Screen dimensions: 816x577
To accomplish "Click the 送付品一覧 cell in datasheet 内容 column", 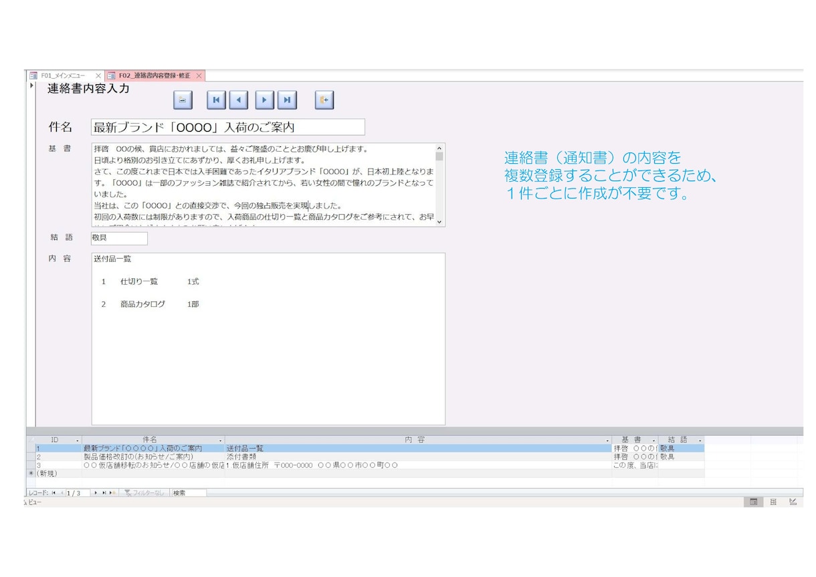I will 418,448.
